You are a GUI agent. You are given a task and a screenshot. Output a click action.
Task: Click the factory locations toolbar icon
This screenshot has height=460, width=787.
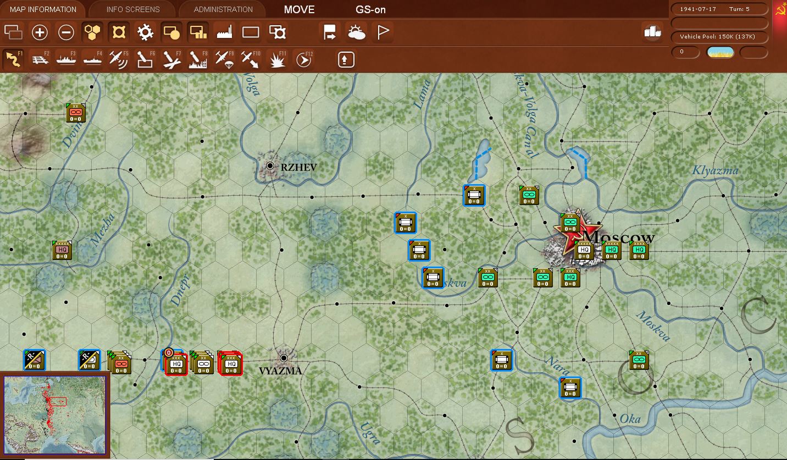pos(224,32)
